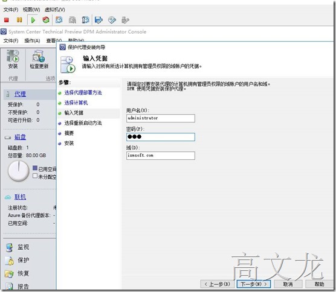Click the 已用空间 purple legend swatch
This screenshot has height=292, width=336.
35,168
